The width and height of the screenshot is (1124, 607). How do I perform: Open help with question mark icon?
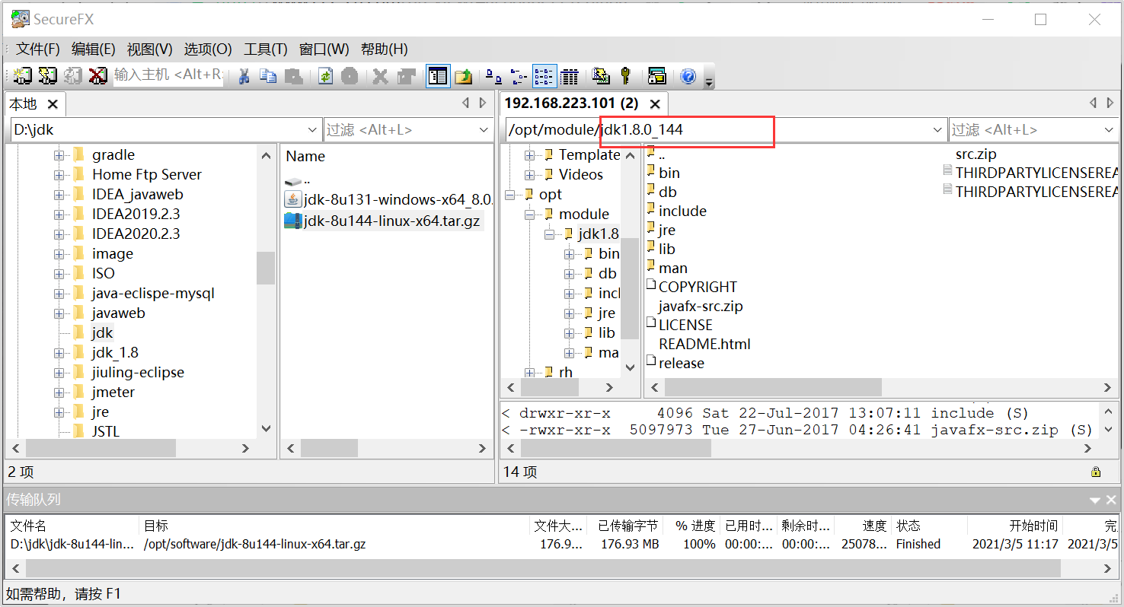pyautogui.click(x=688, y=76)
